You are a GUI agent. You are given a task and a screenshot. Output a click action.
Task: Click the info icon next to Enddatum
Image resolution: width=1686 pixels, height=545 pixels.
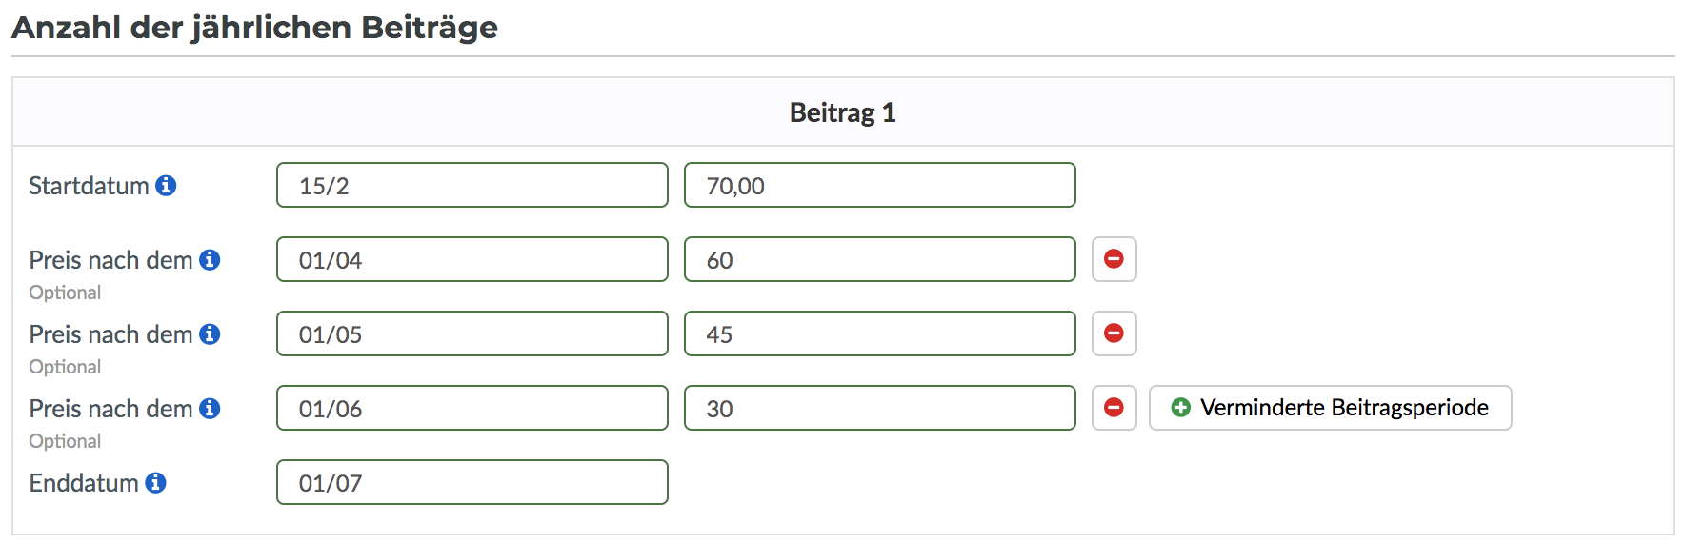[x=155, y=482]
